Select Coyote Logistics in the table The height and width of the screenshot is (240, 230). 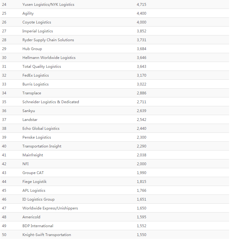[37, 22]
